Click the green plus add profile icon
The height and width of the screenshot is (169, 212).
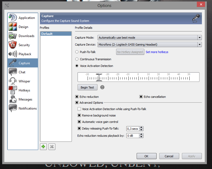pyautogui.click(x=43, y=147)
